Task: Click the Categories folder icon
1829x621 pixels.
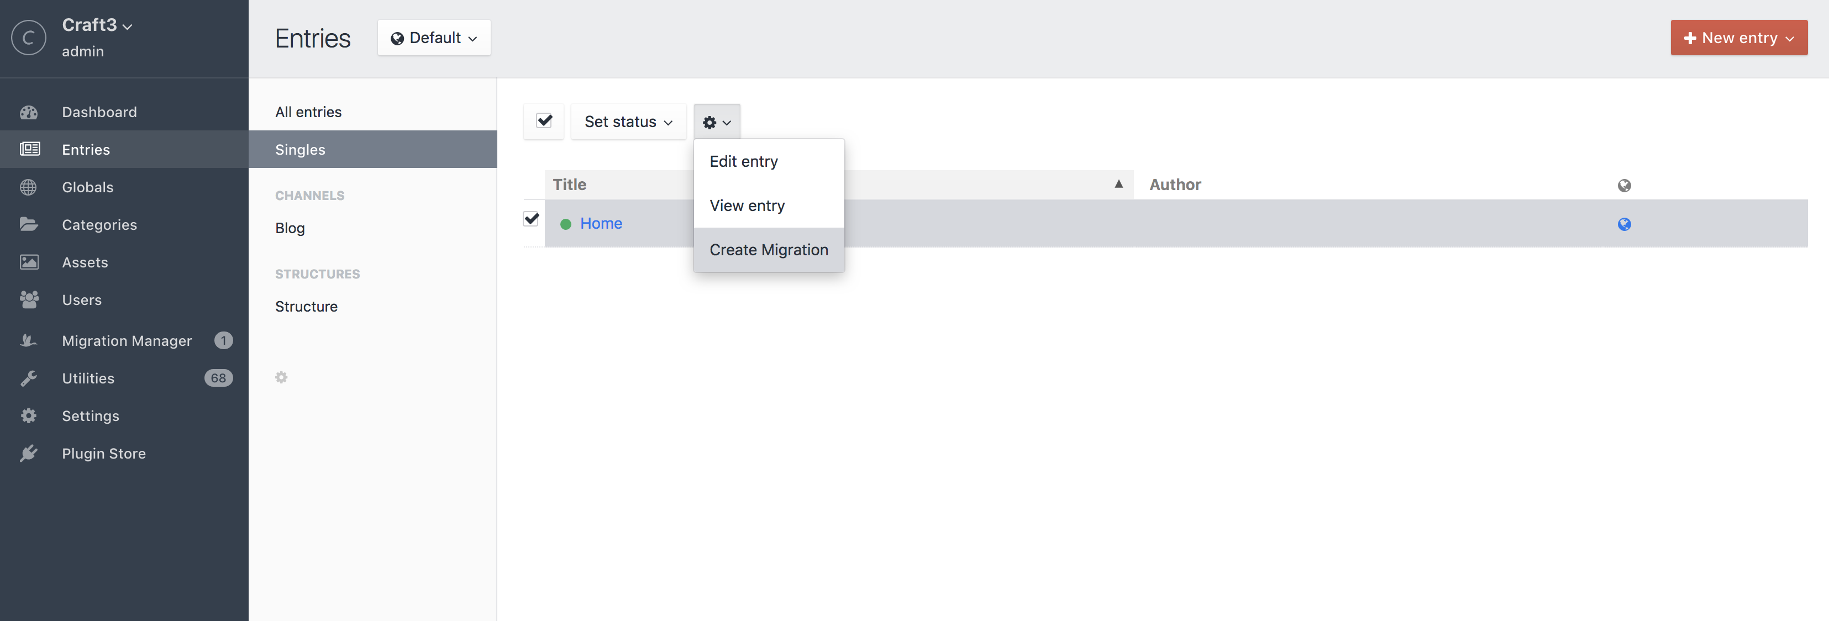Action: 29,224
